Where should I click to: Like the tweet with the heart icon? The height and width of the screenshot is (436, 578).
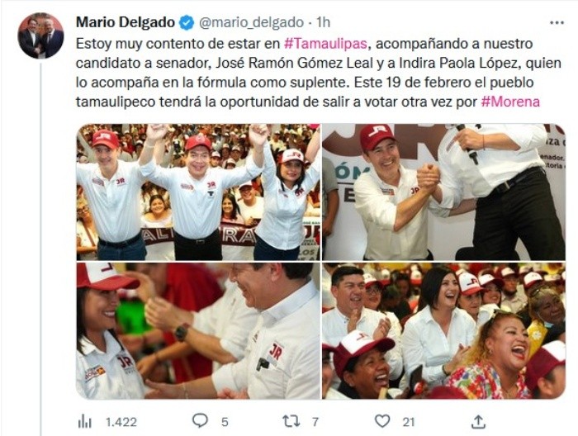pyautogui.click(x=382, y=421)
